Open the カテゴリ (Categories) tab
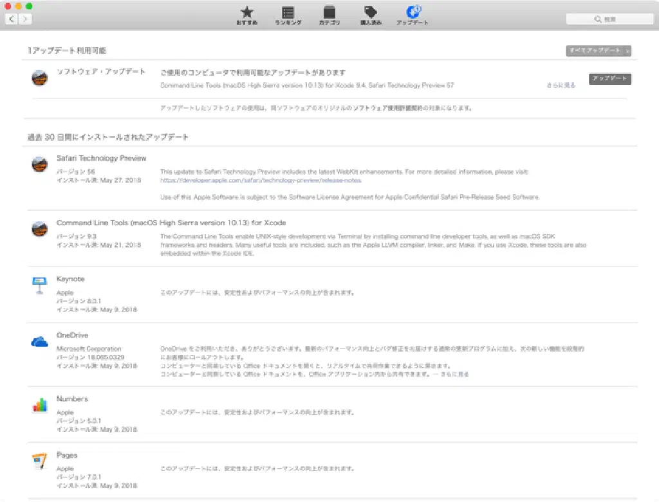The height and width of the screenshot is (502, 659). click(x=329, y=15)
